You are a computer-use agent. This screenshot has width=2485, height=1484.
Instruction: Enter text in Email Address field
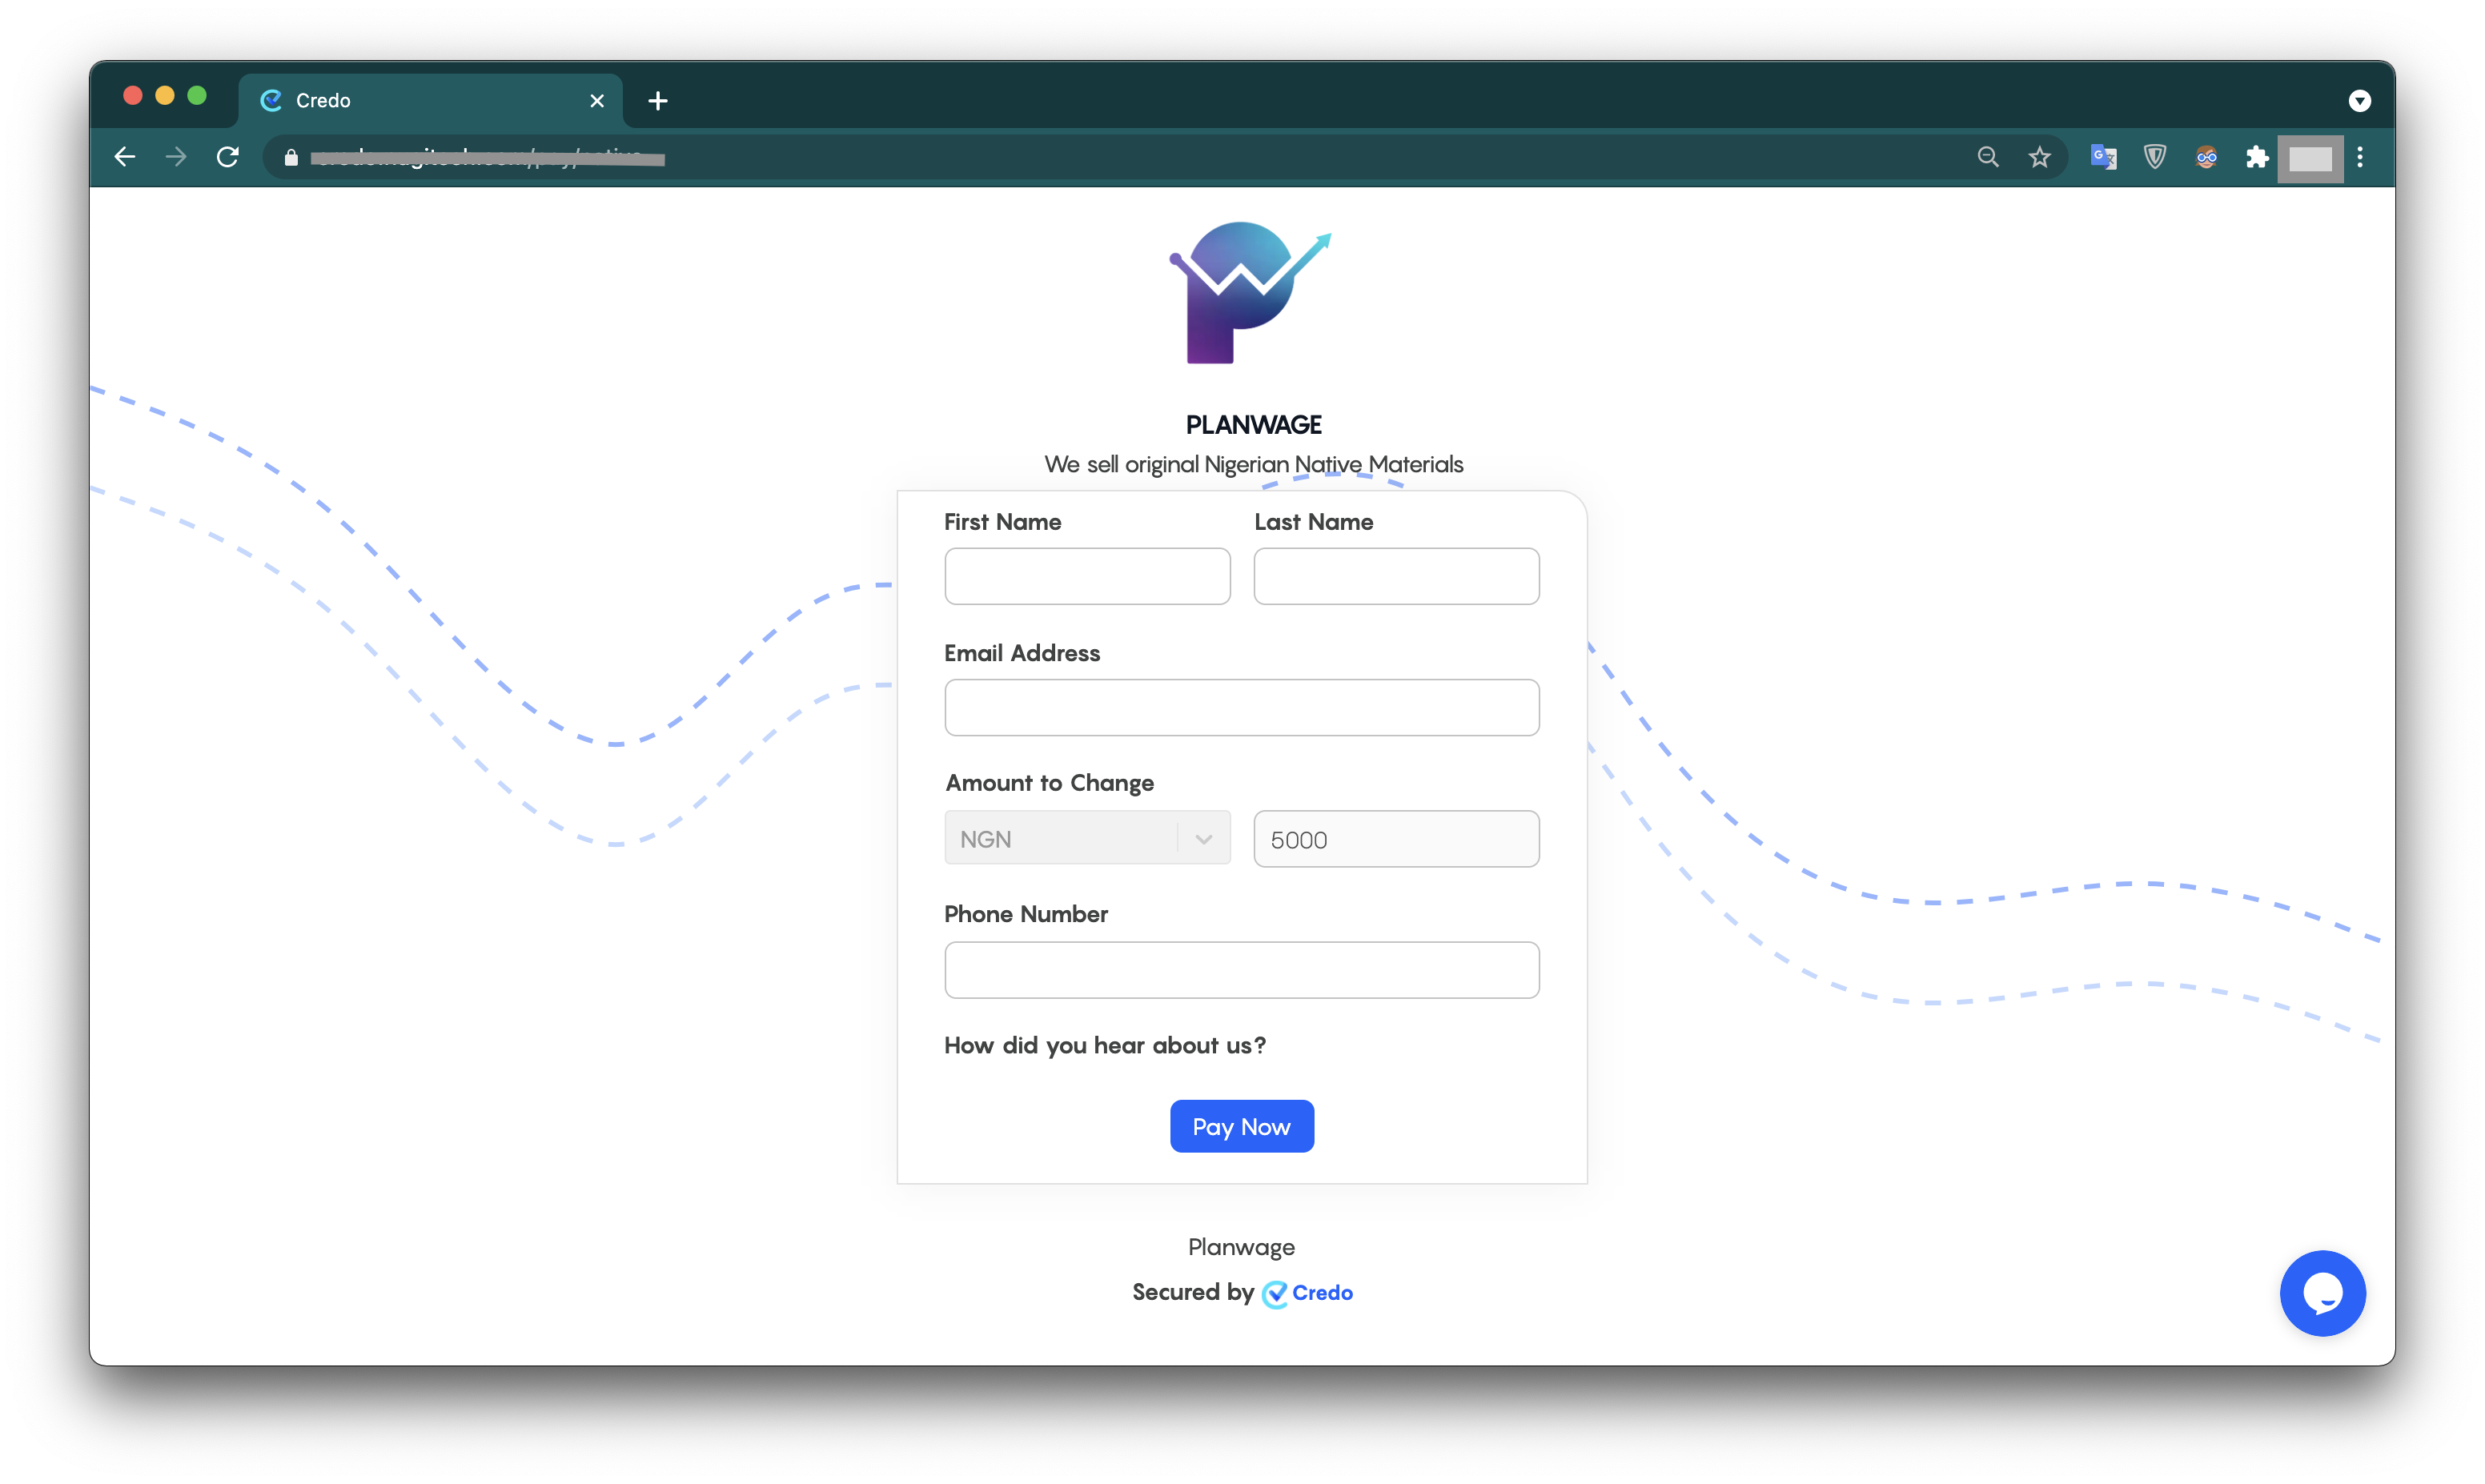pyautogui.click(x=1242, y=707)
